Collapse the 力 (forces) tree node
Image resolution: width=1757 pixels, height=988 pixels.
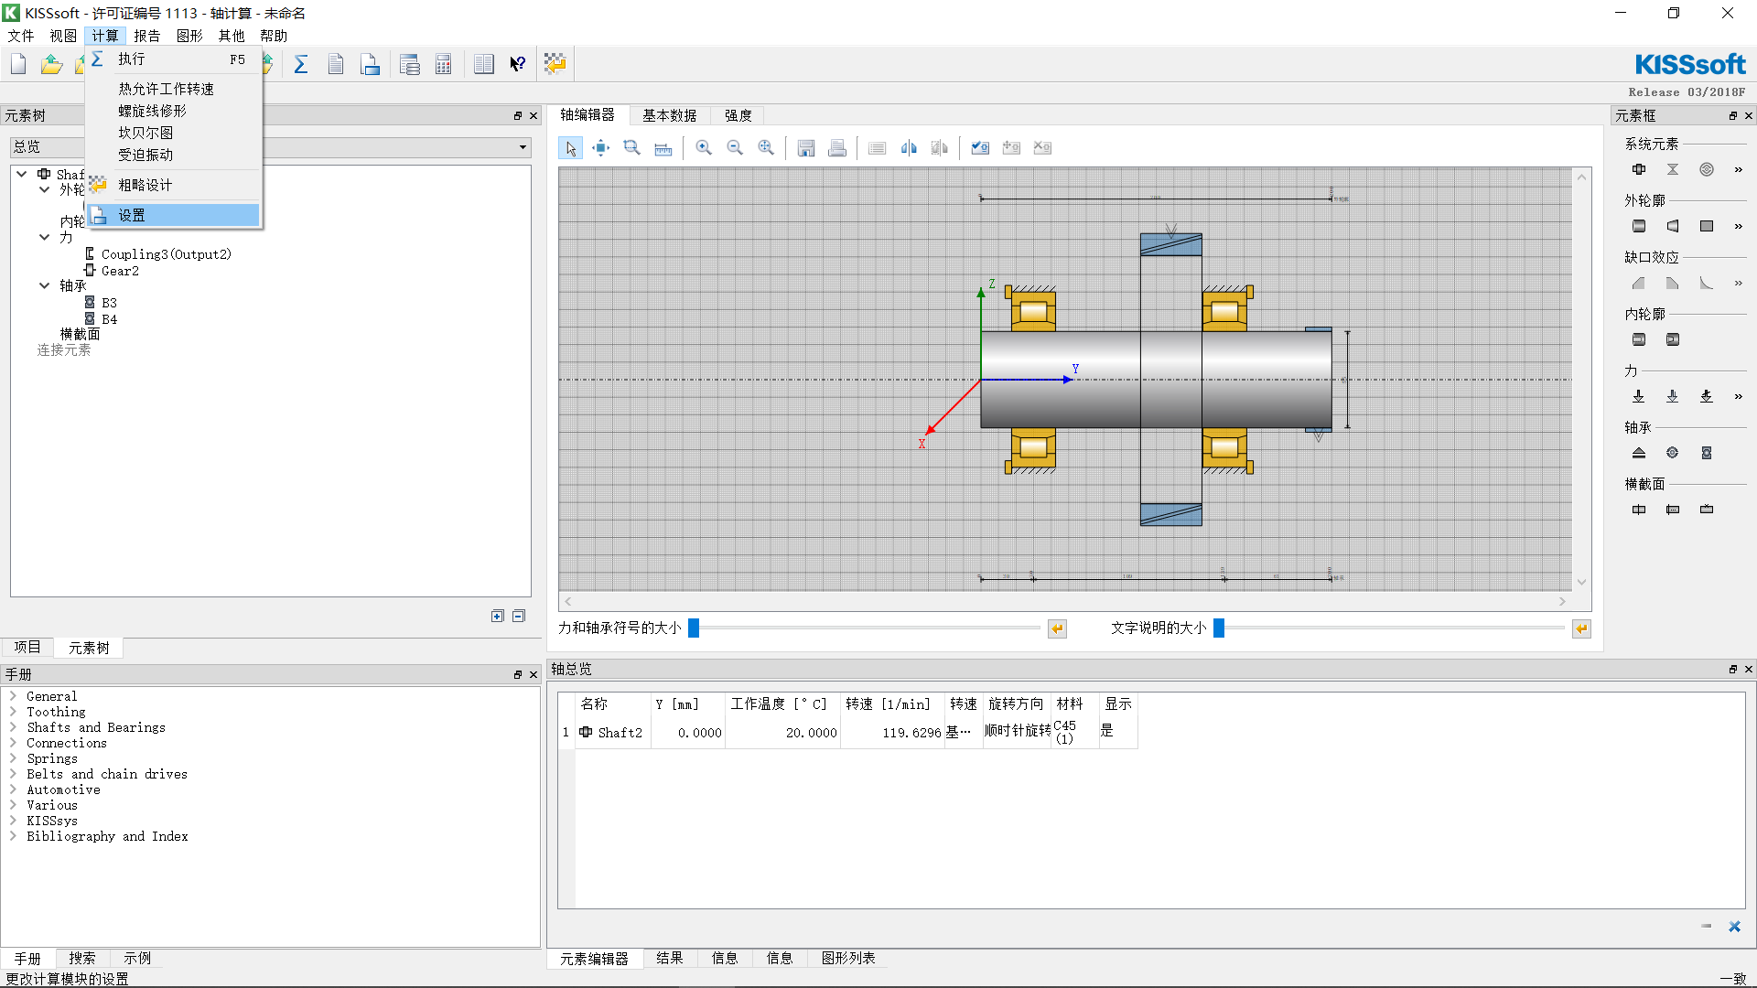click(x=44, y=238)
